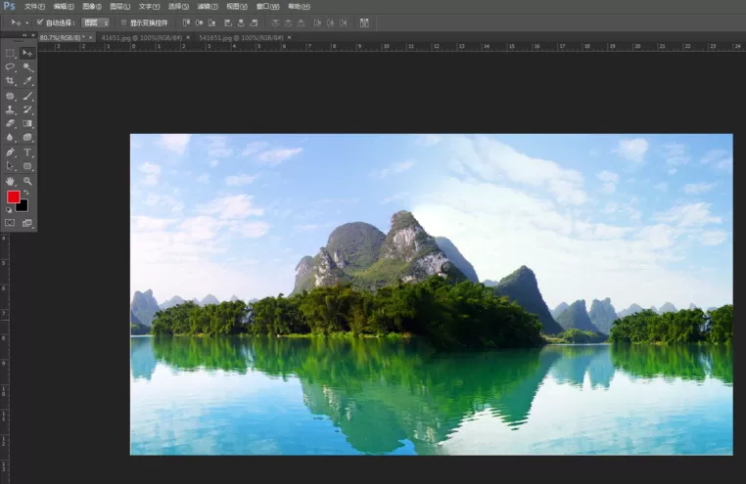
Task: Choose the Crop tool
Action: pyautogui.click(x=10, y=81)
